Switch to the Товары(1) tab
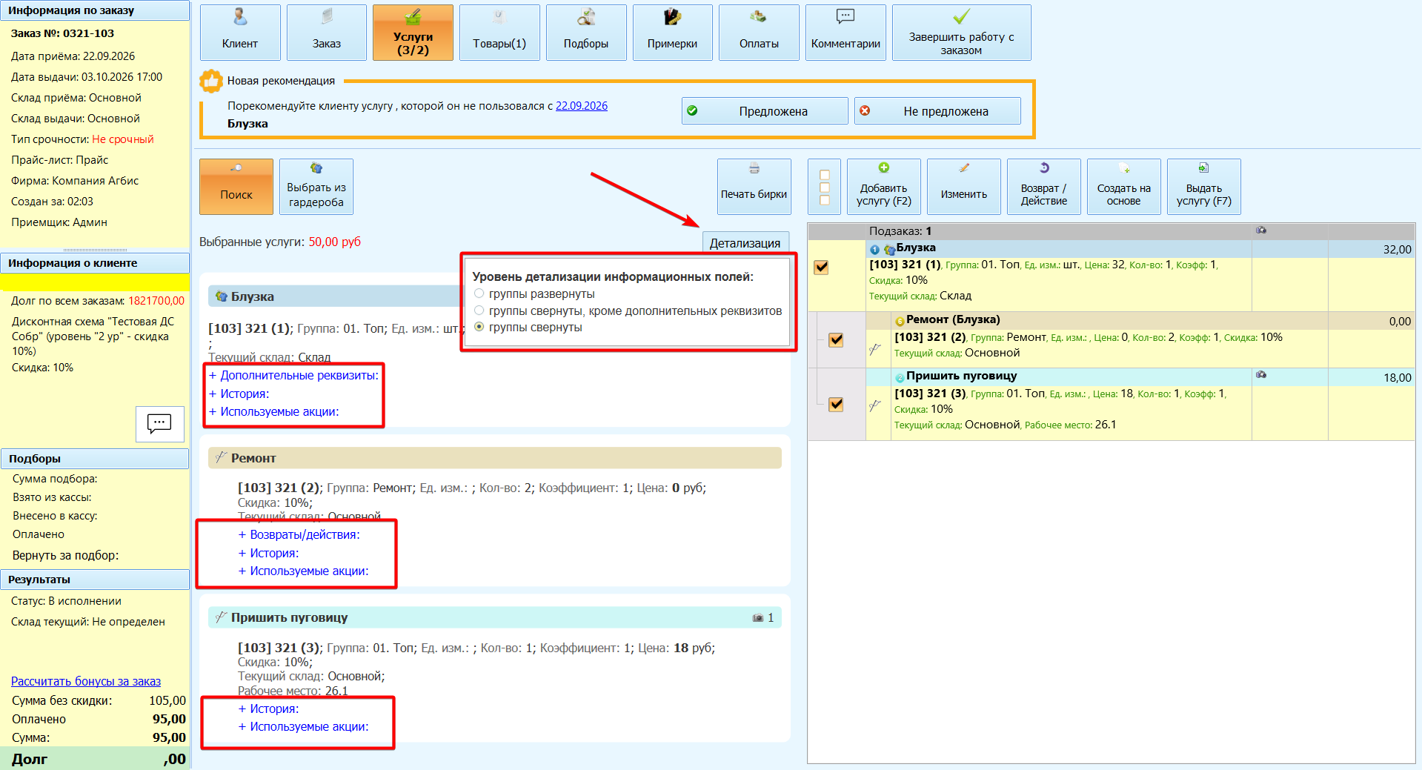This screenshot has width=1422, height=770. tap(499, 33)
